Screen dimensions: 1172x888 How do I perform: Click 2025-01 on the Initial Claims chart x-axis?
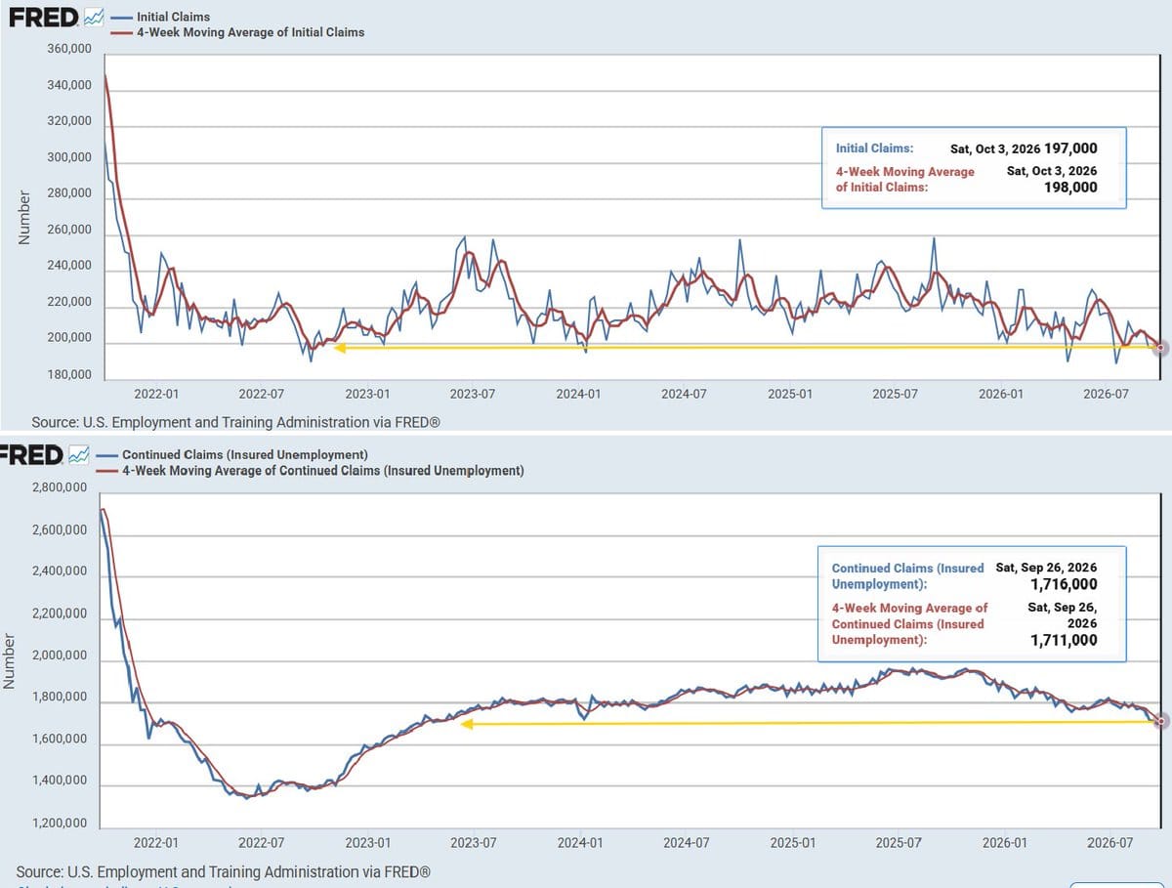pyautogui.click(x=790, y=394)
